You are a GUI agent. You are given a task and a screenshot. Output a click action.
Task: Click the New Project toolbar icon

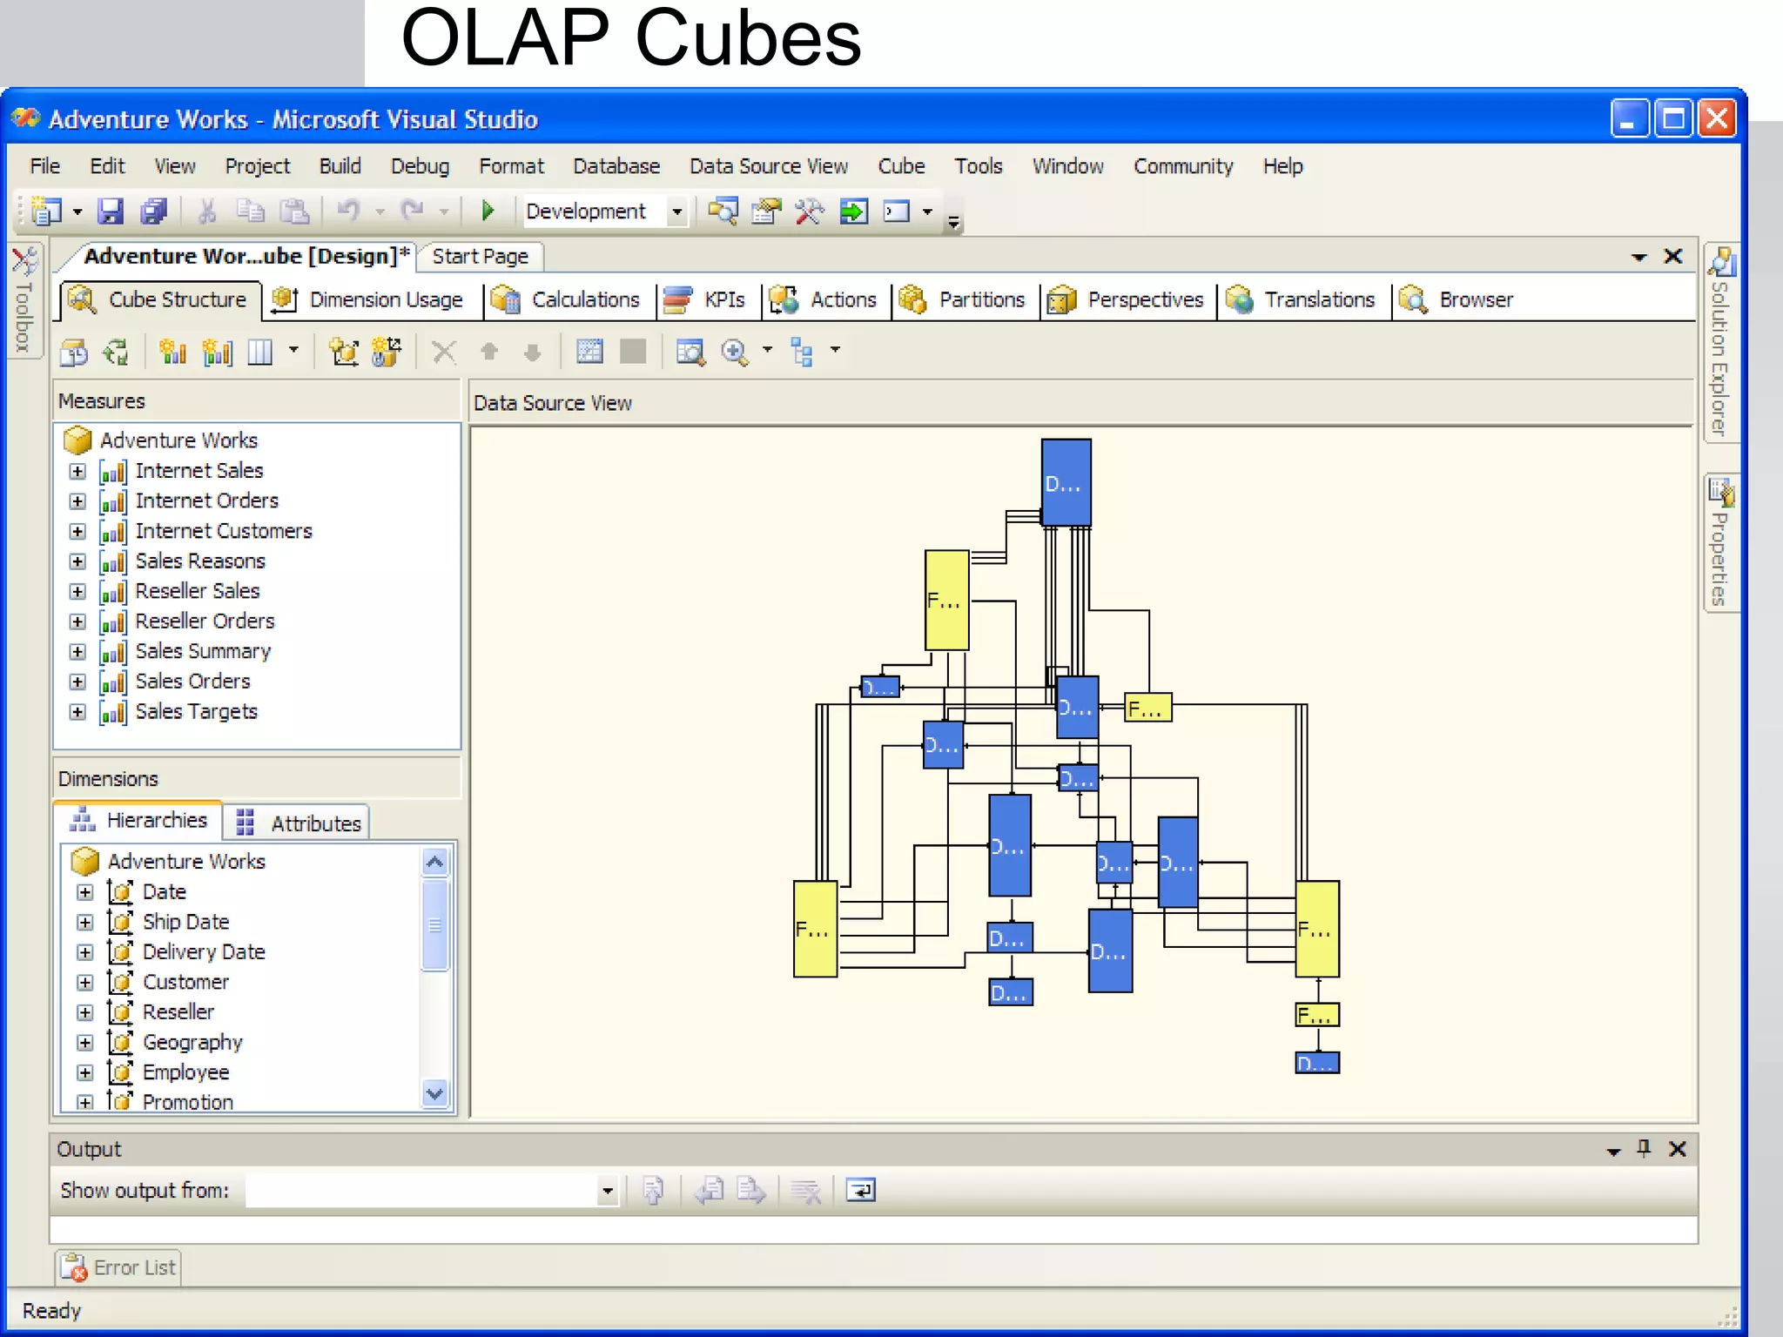47,211
